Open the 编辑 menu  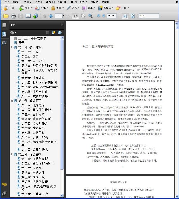[17, 2]
